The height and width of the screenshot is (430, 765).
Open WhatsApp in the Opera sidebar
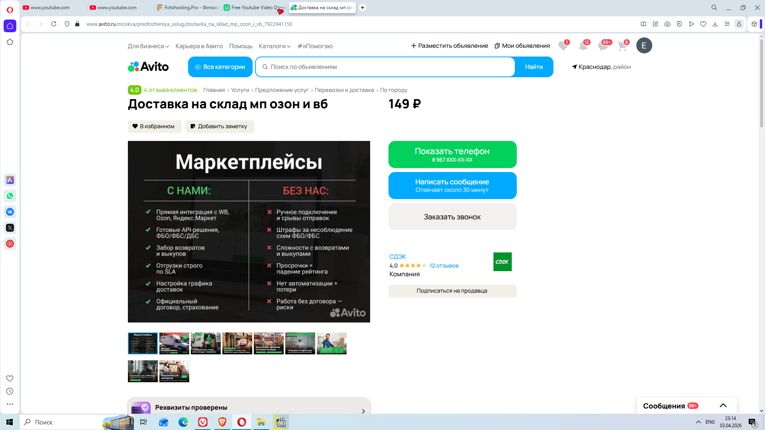click(x=10, y=196)
